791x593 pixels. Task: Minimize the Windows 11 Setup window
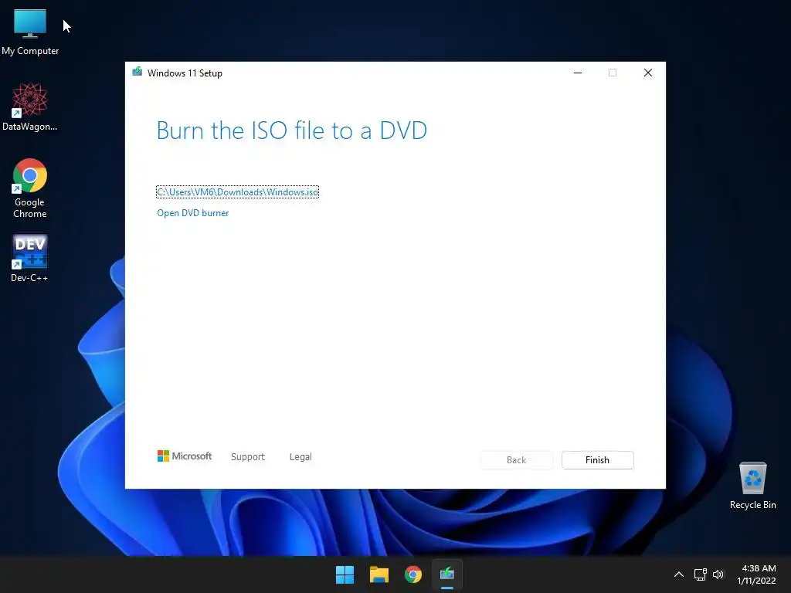(578, 73)
